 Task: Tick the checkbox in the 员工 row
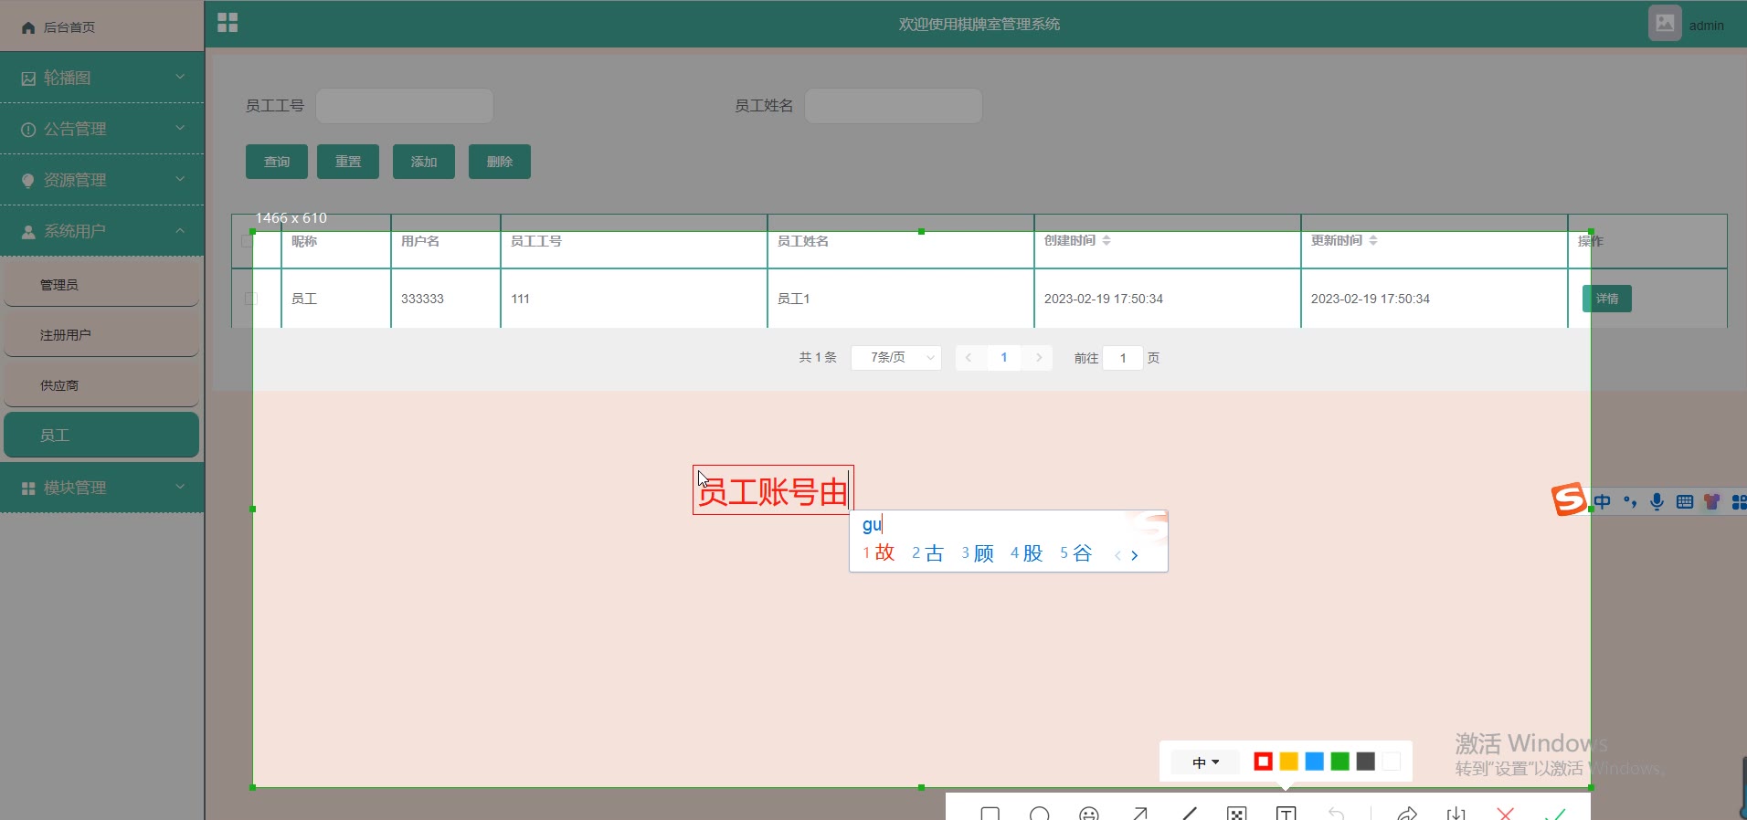(x=251, y=299)
